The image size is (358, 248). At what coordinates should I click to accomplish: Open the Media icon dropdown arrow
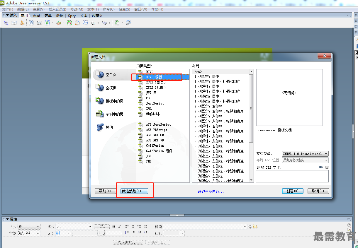63,23
